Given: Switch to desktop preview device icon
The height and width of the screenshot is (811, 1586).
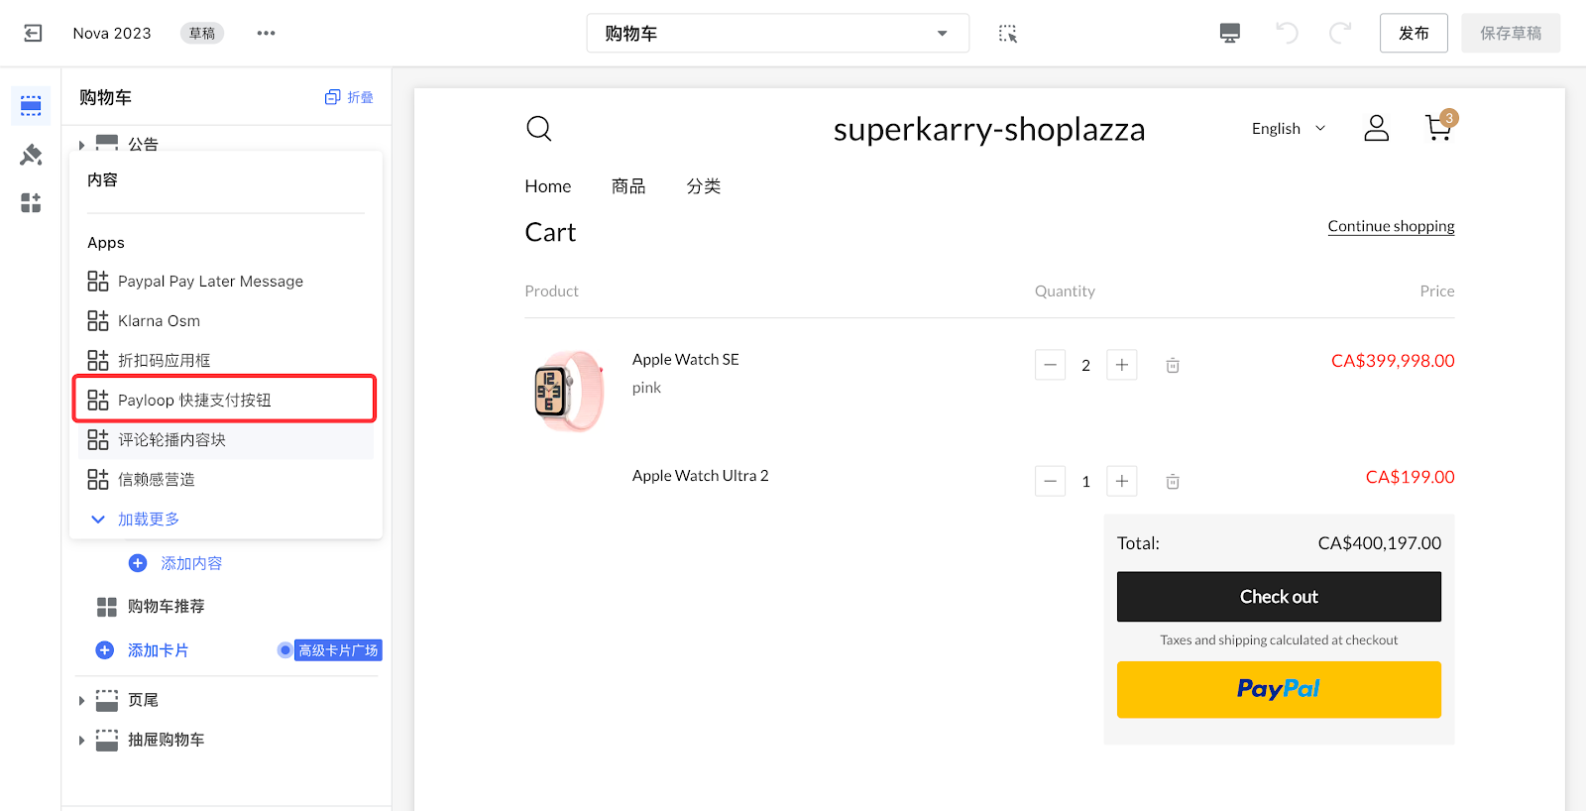Looking at the screenshot, I should [1229, 34].
